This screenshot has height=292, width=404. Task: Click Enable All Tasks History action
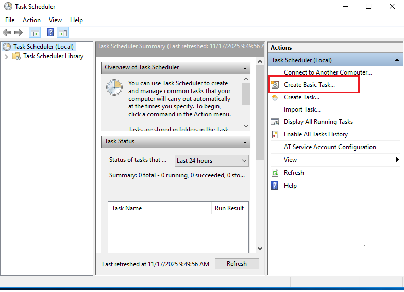click(315, 134)
